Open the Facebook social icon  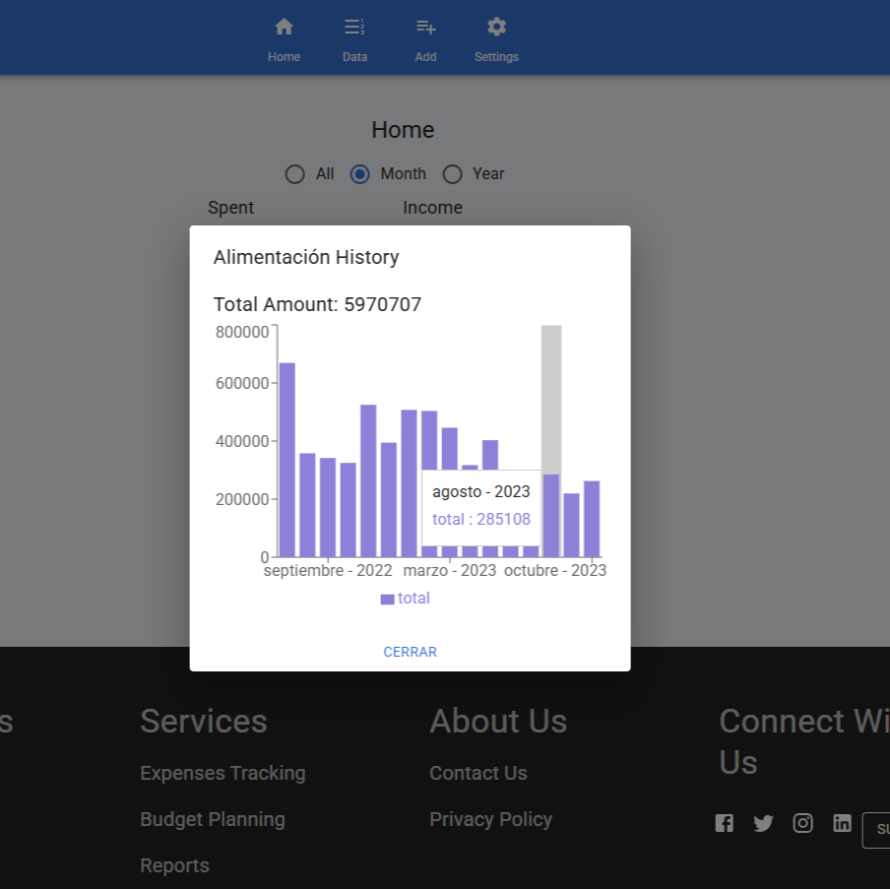point(725,823)
